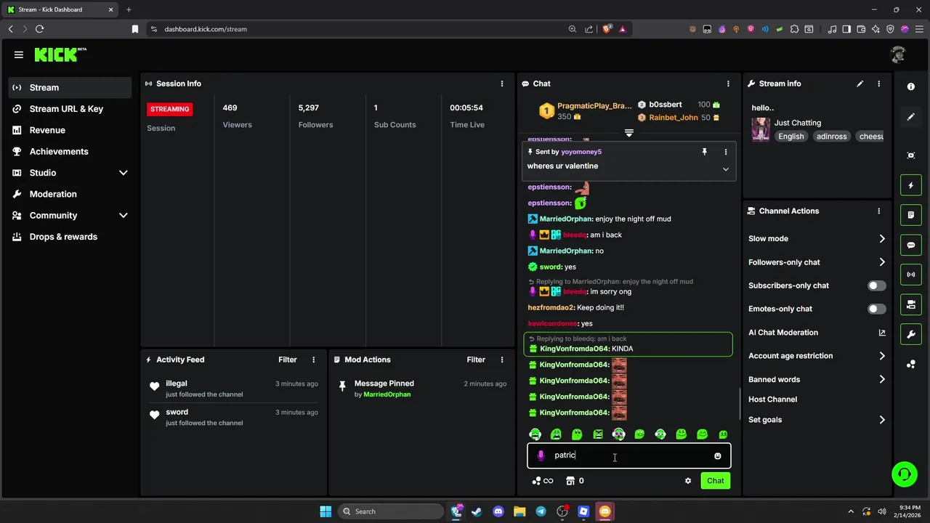Click Host Channel action
The image size is (930, 523).
(x=772, y=400)
